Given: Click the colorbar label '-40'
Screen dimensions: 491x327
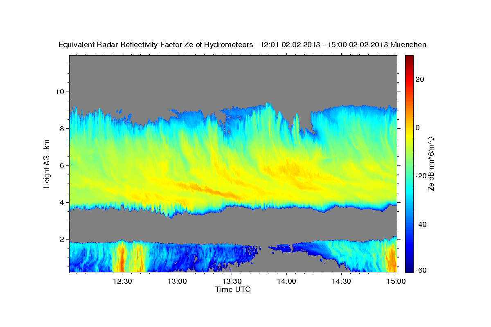Looking at the screenshot, I should click(421, 224).
